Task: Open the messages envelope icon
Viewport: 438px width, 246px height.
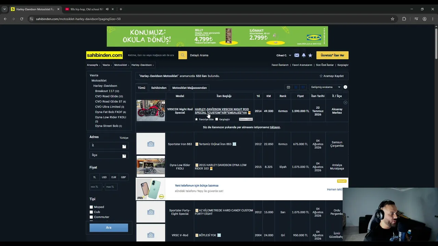Action: tap(297, 55)
